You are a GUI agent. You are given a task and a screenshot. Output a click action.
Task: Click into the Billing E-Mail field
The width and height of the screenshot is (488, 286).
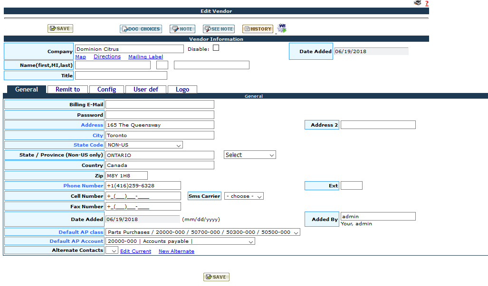pyautogui.click(x=160, y=104)
